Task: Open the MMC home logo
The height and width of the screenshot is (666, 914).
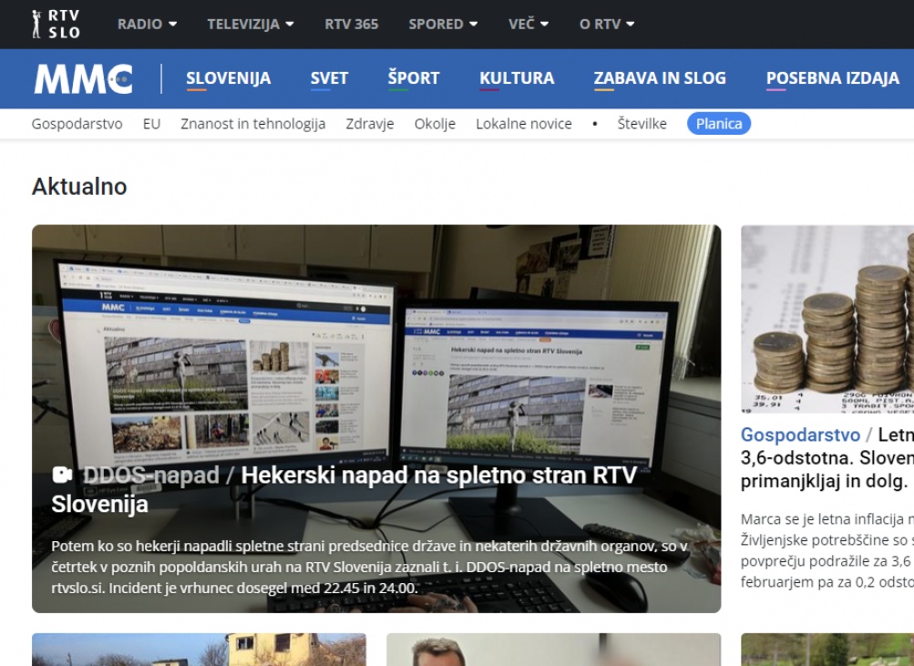Action: 83,78
